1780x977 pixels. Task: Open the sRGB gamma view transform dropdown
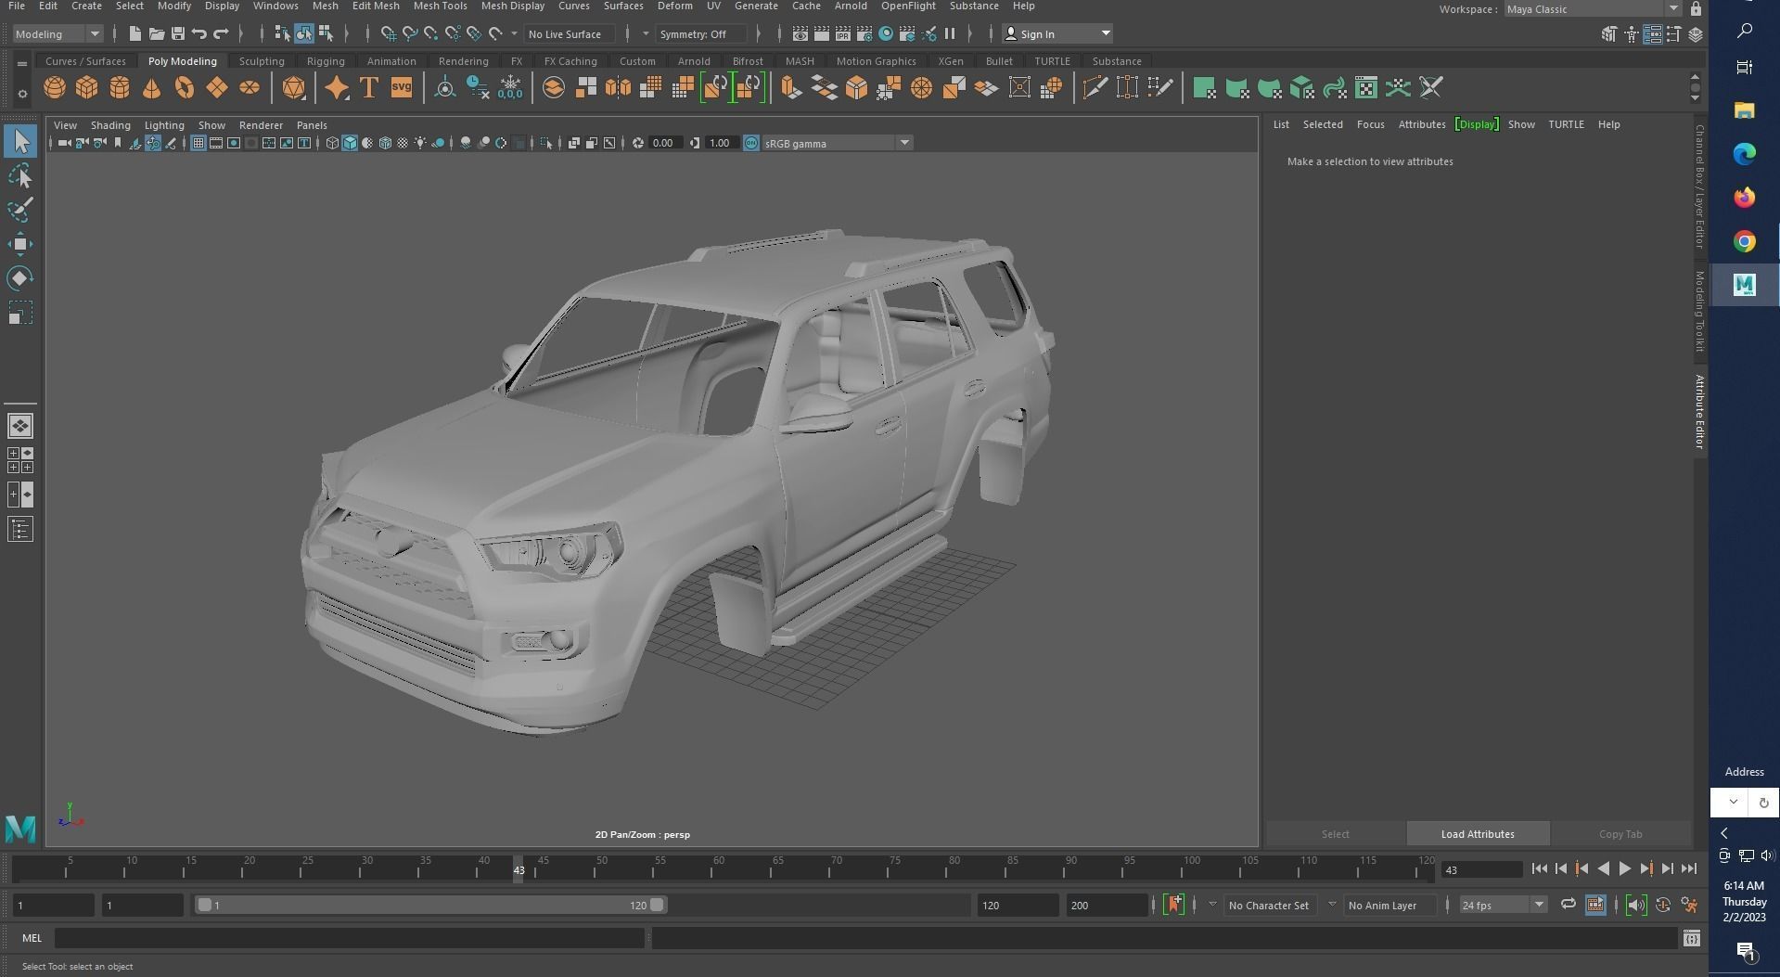tap(838, 143)
